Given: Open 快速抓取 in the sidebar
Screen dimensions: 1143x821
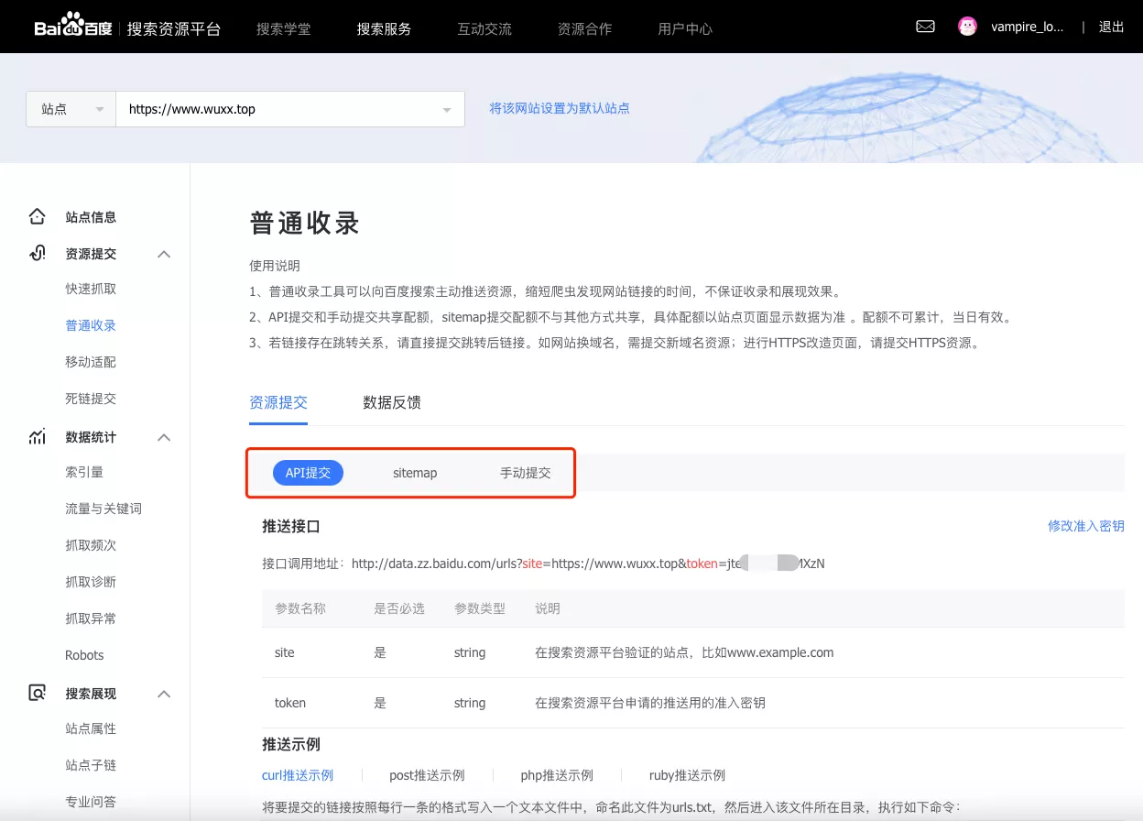Looking at the screenshot, I should click(91, 289).
